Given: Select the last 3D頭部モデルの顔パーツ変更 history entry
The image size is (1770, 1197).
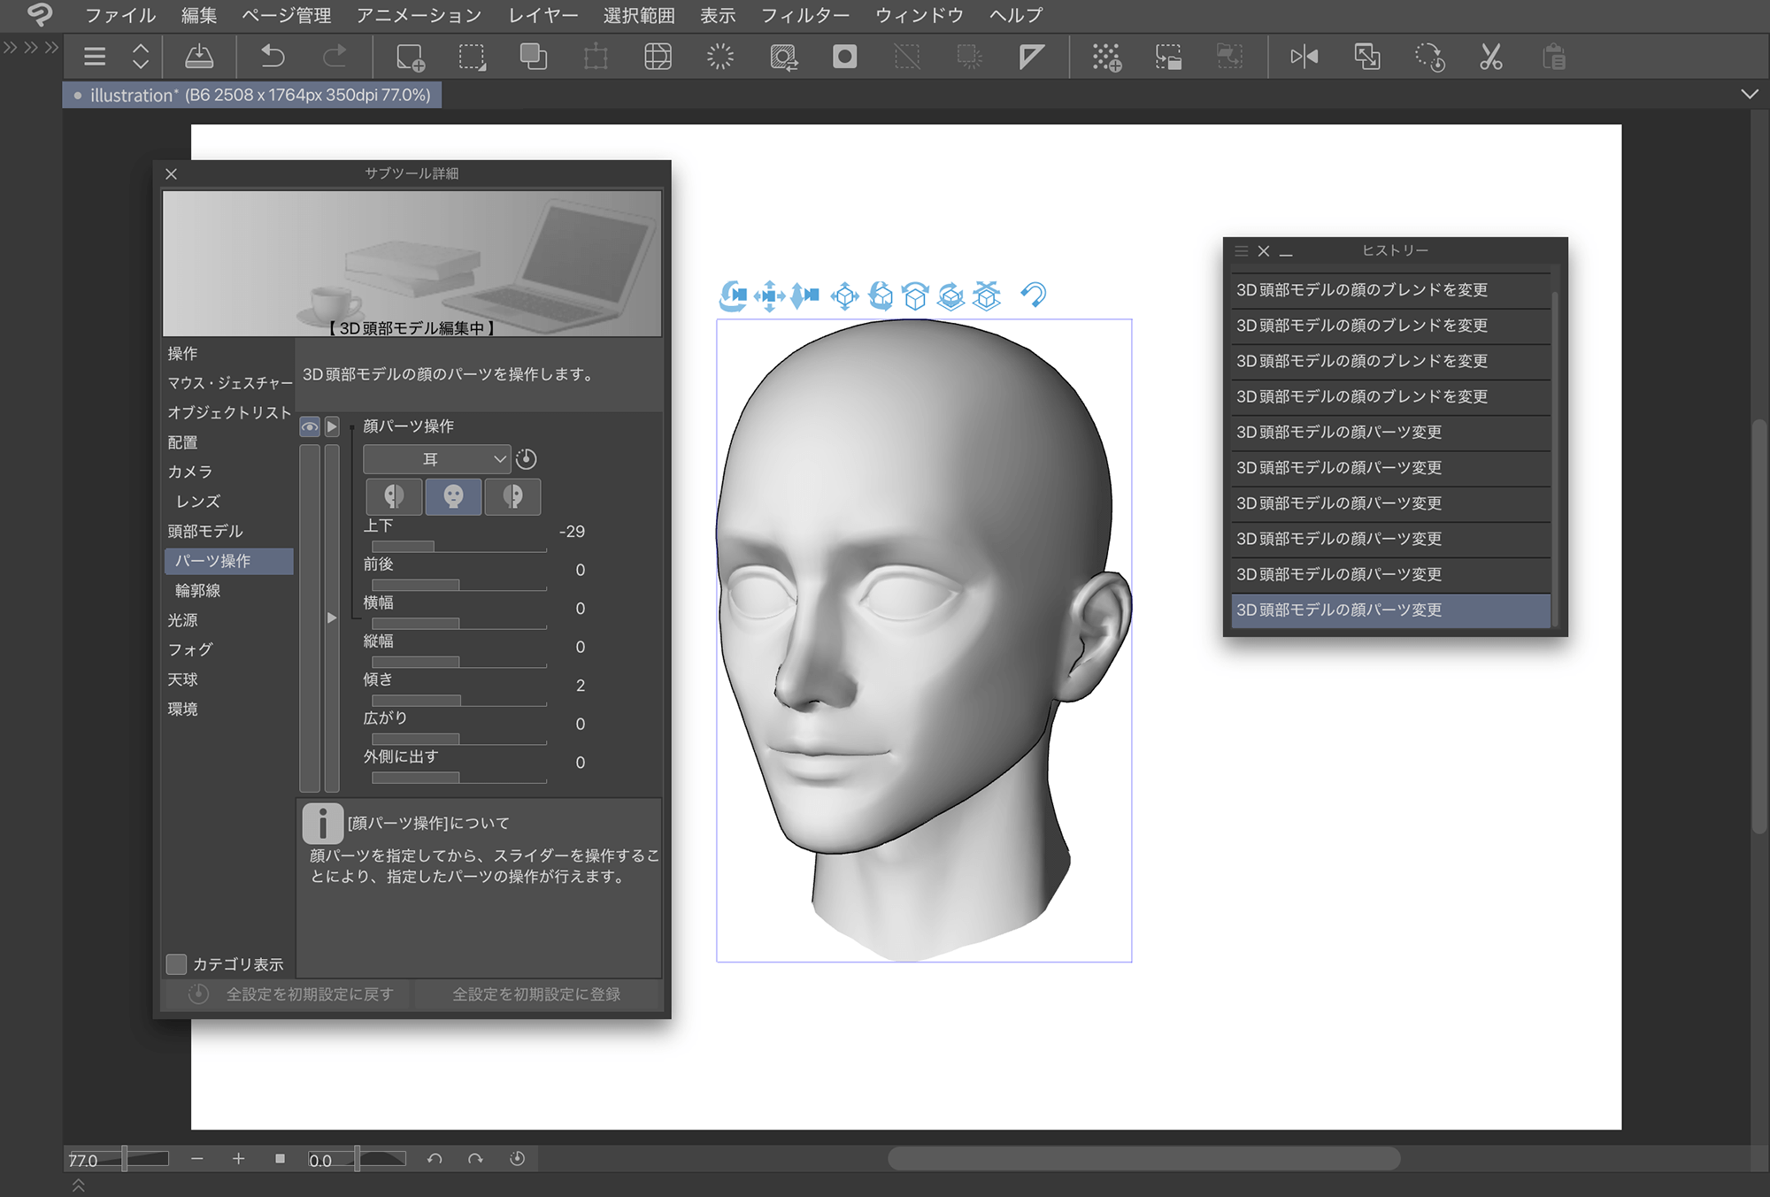Looking at the screenshot, I should tap(1390, 610).
